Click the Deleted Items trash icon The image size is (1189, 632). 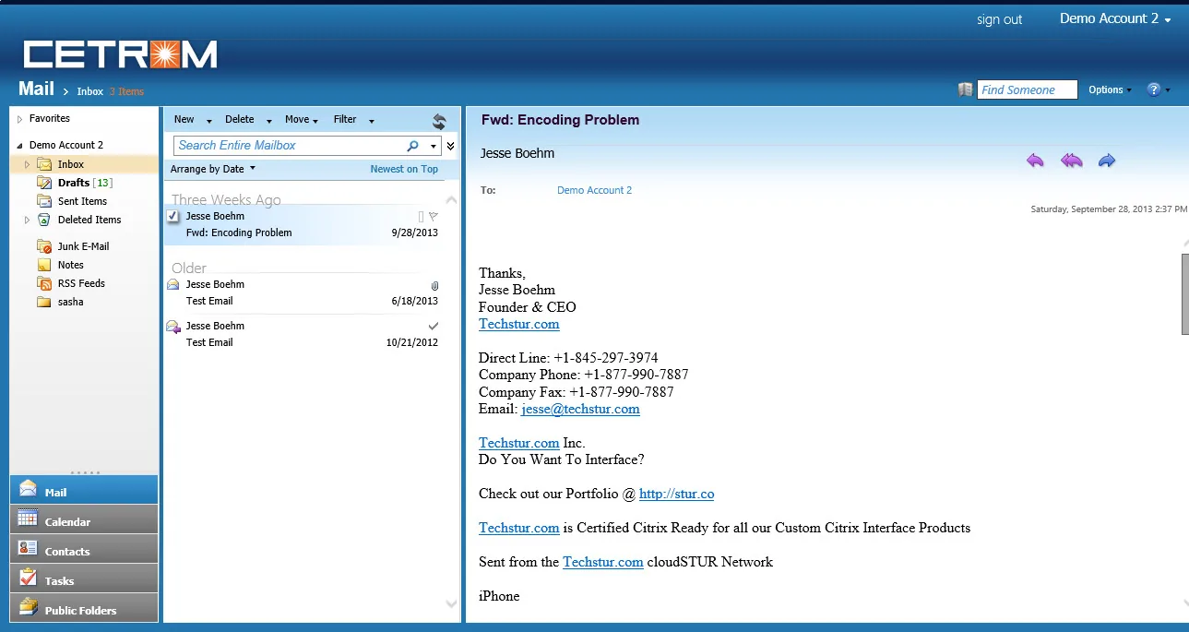coord(43,220)
